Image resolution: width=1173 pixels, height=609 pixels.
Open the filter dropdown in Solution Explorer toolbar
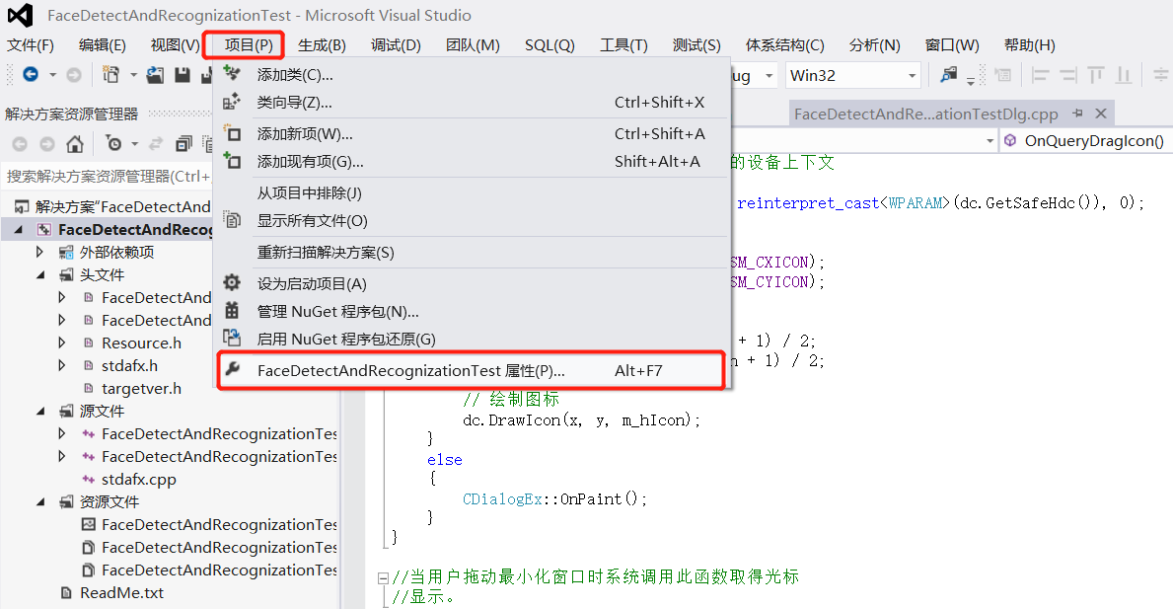[x=134, y=143]
